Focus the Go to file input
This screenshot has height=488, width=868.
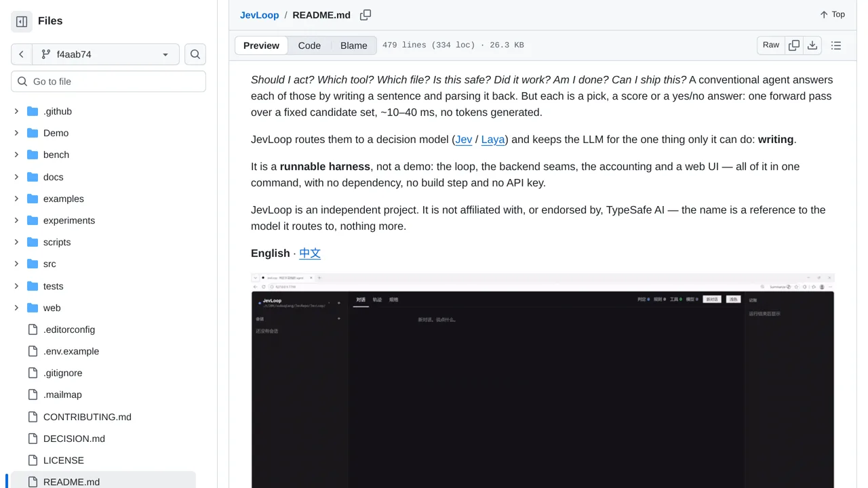[108, 81]
